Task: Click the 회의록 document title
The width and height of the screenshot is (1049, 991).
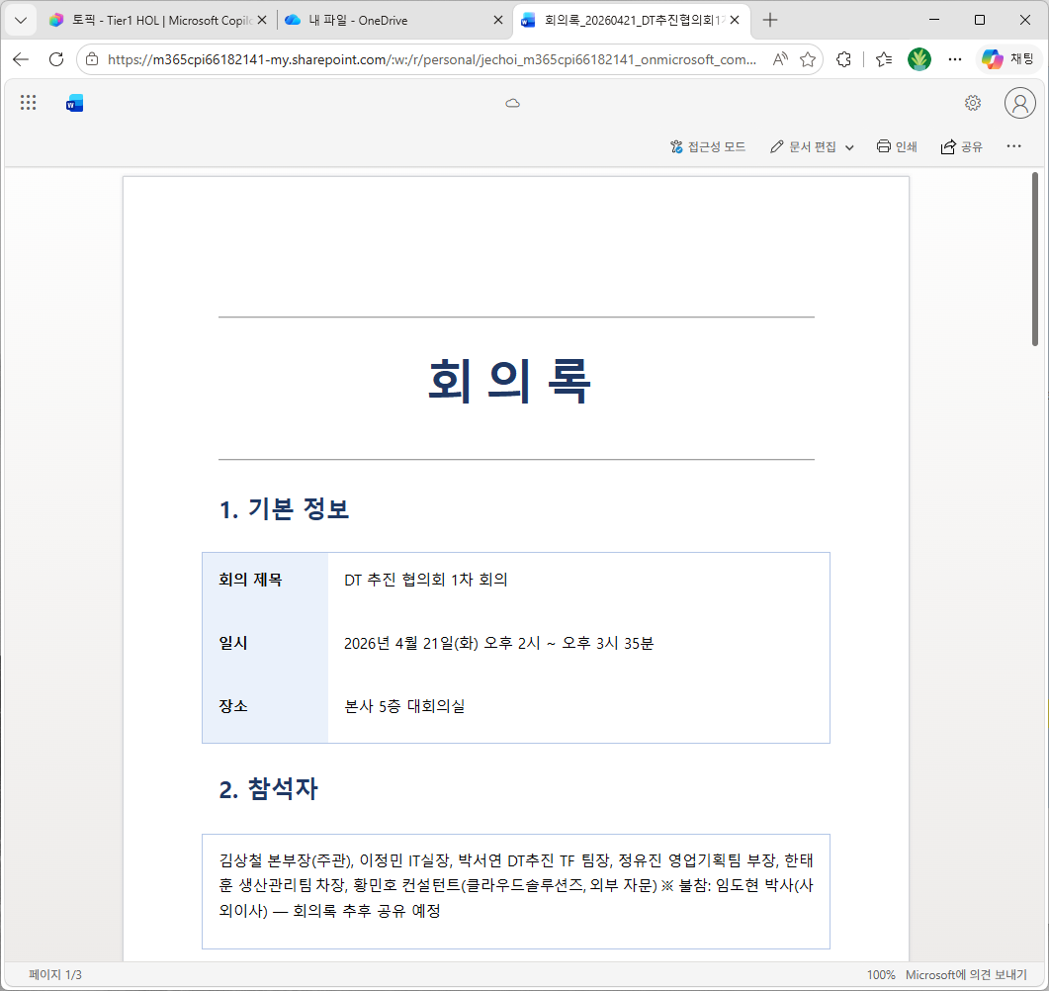Action: pos(510,381)
